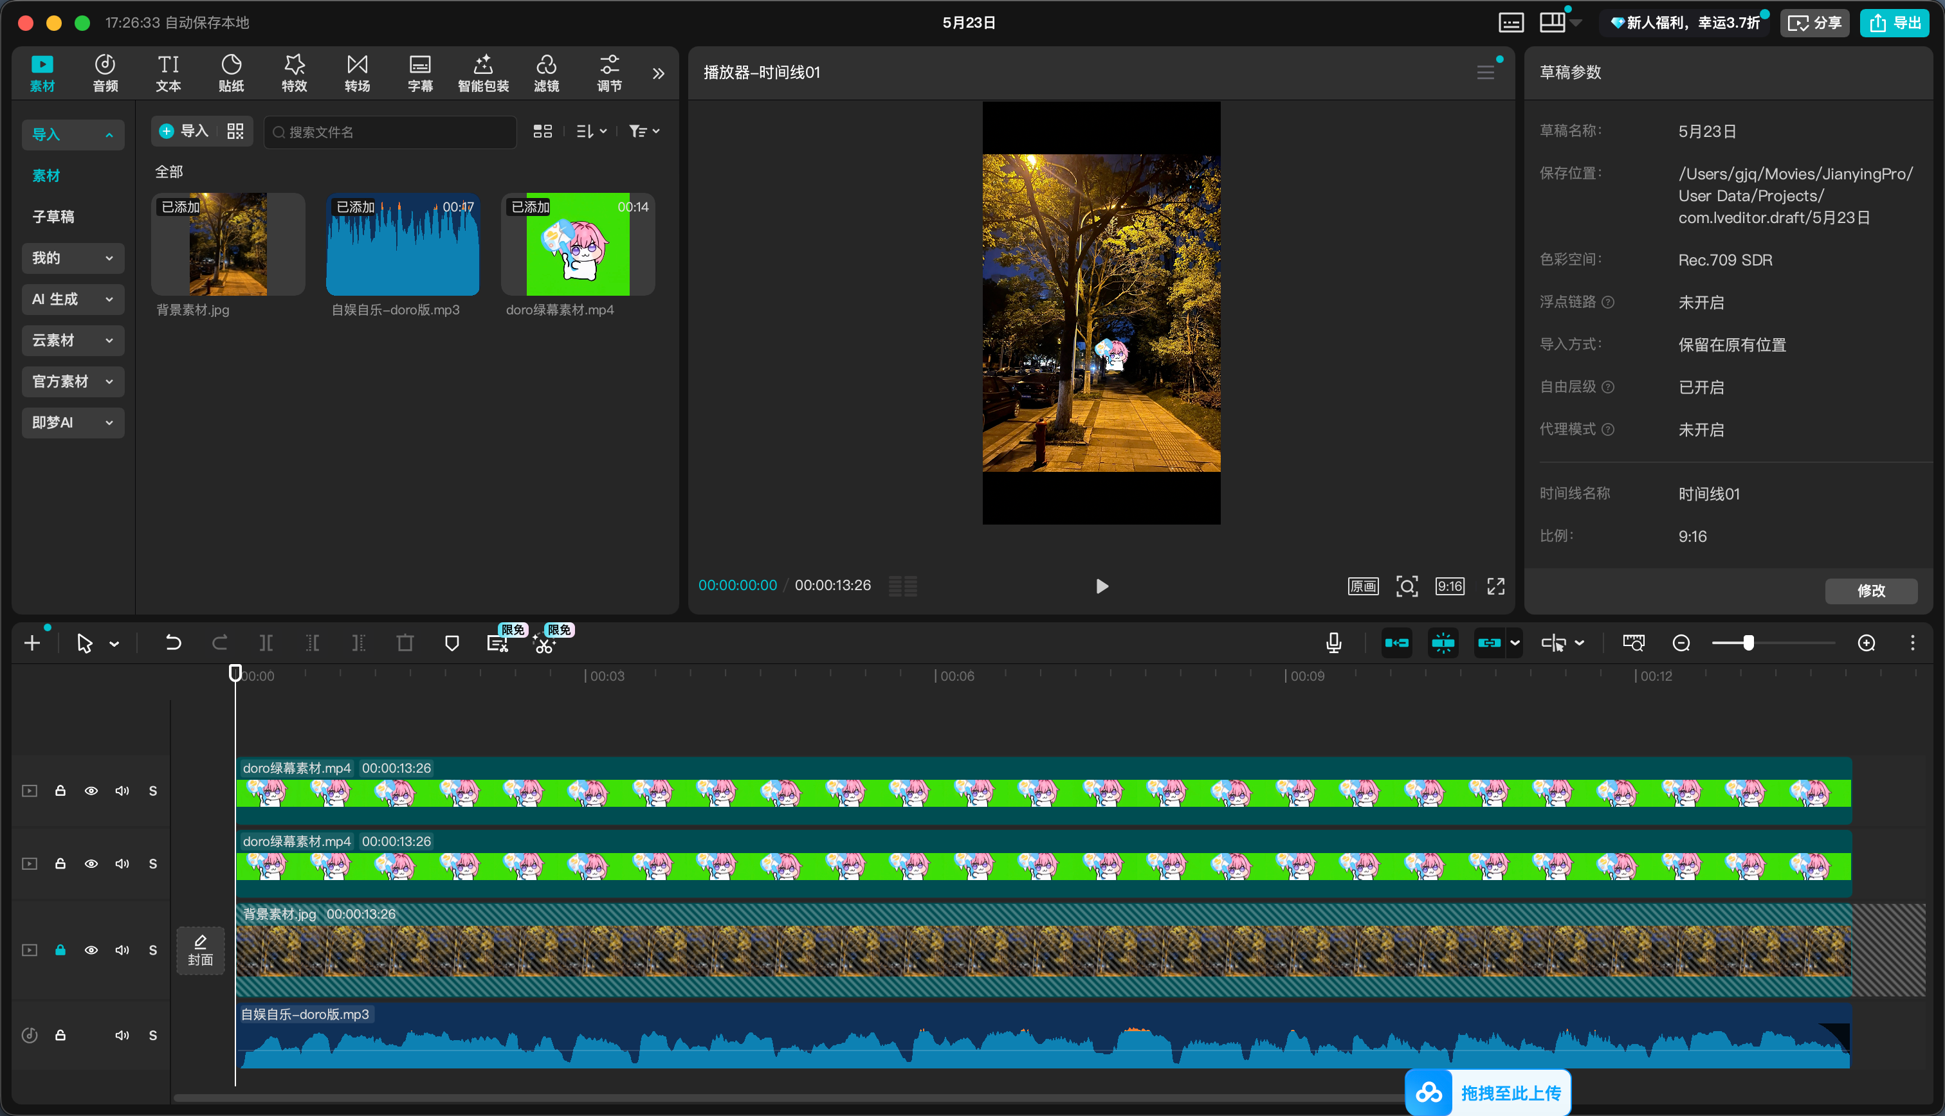
Task: Mute the 自娱自乐 audio track
Action: click(122, 1036)
